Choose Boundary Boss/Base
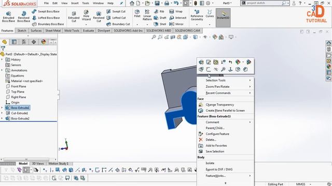 coord(48,24)
